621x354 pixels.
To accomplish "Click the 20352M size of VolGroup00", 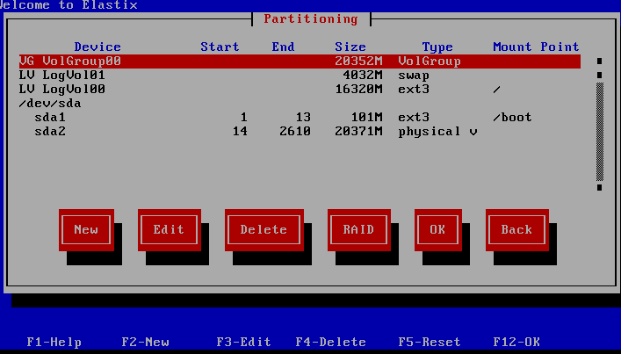I will 359,61.
